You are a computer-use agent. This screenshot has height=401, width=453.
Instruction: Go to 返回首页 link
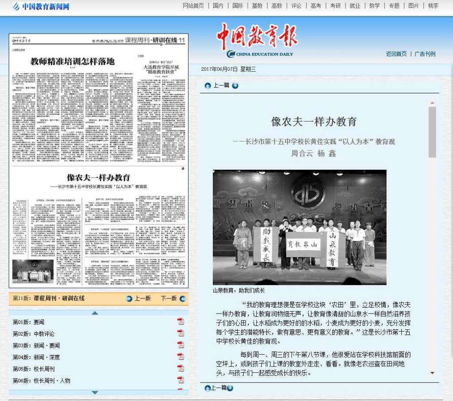(396, 54)
